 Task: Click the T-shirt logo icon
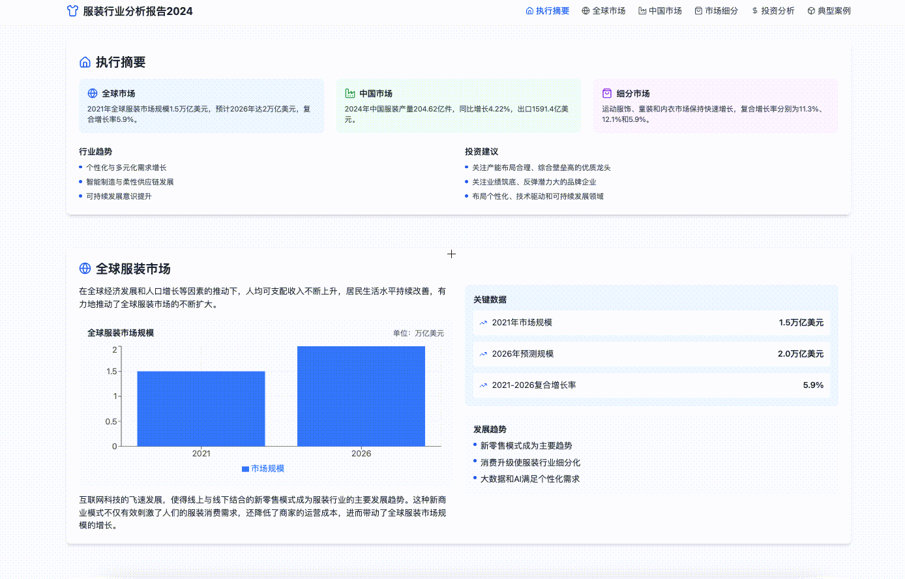[x=73, y=11]
